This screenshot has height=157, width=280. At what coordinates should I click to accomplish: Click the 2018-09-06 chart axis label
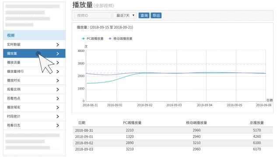[263, 105]
